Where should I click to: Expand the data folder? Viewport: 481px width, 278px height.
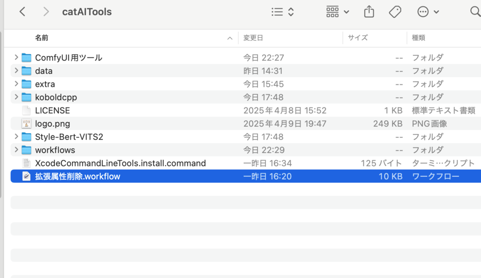[16, 70]
